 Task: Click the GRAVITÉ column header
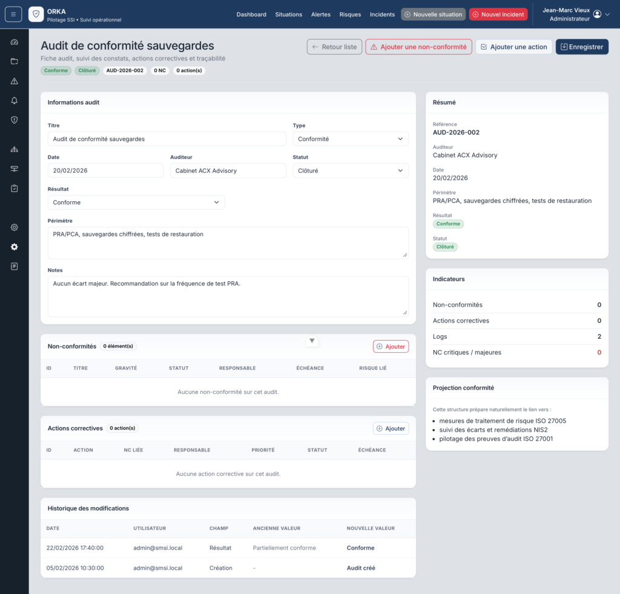click(126, 368)
